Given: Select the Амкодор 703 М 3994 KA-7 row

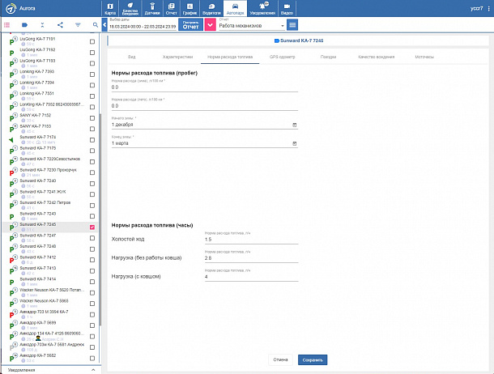Looking at the screenshot, I should pyautogui.click(x=50, y=314).
